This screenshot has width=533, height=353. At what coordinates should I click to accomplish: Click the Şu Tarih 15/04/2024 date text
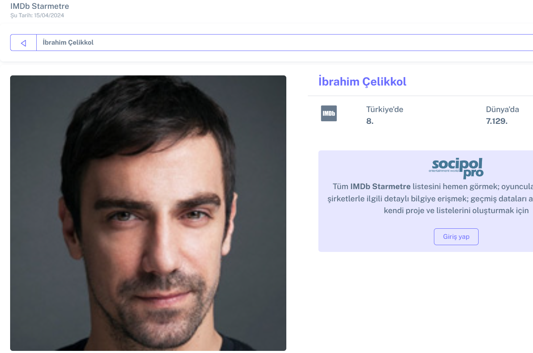(37, 16)
